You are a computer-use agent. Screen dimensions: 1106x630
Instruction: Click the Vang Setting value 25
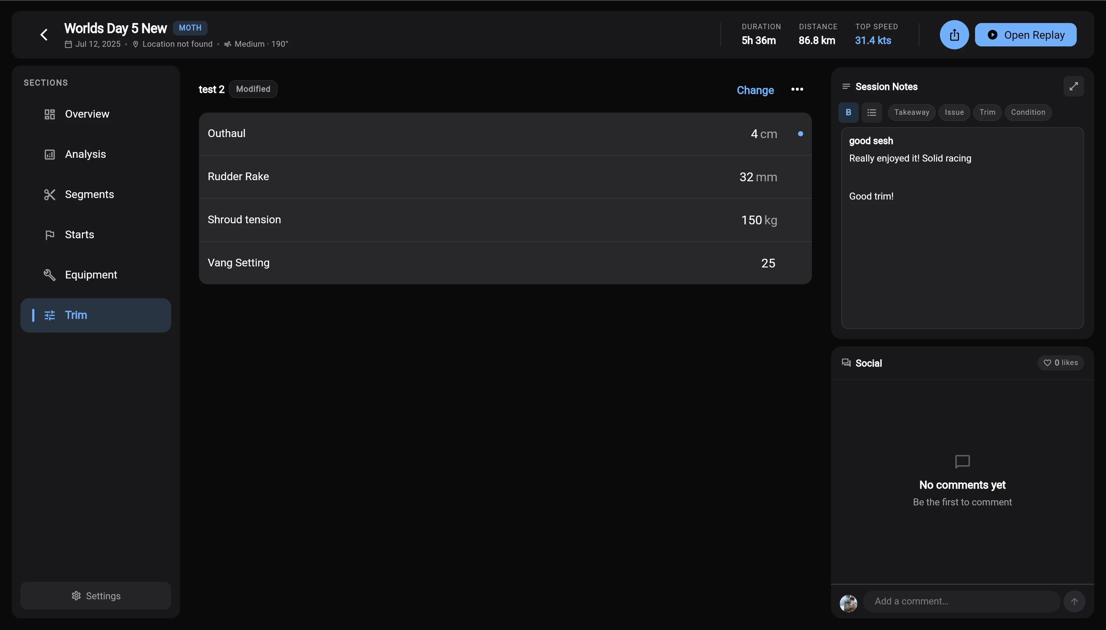point(768,263)
